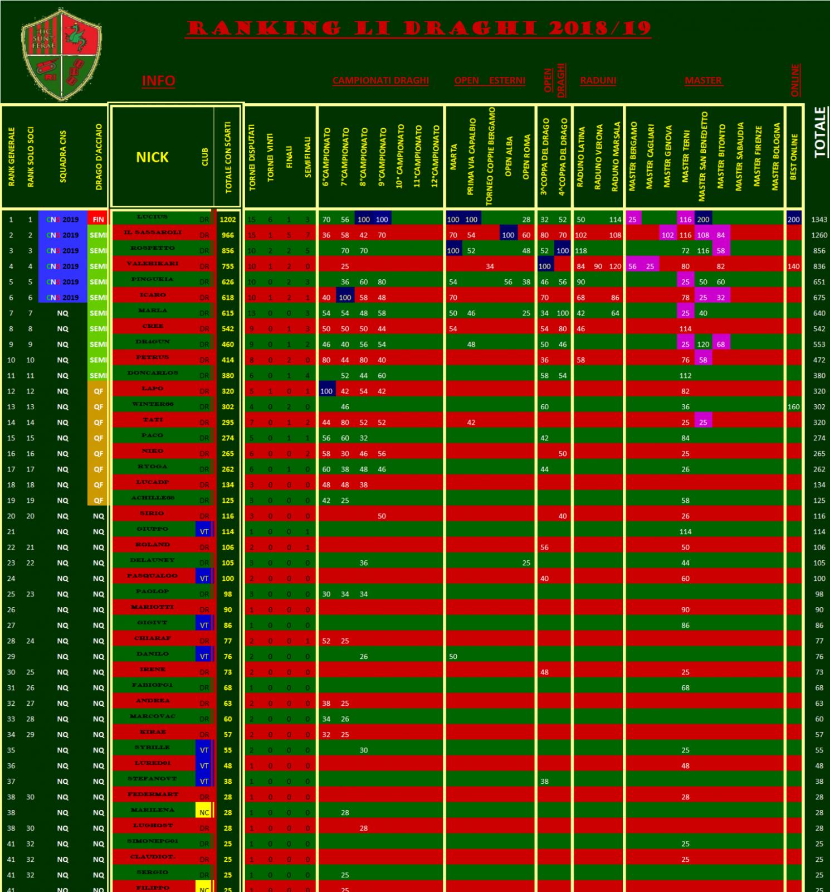The width and height of the screenshot is (830, 892).
Task: Click player name STEFANOVT
Action: pos(152,779)
